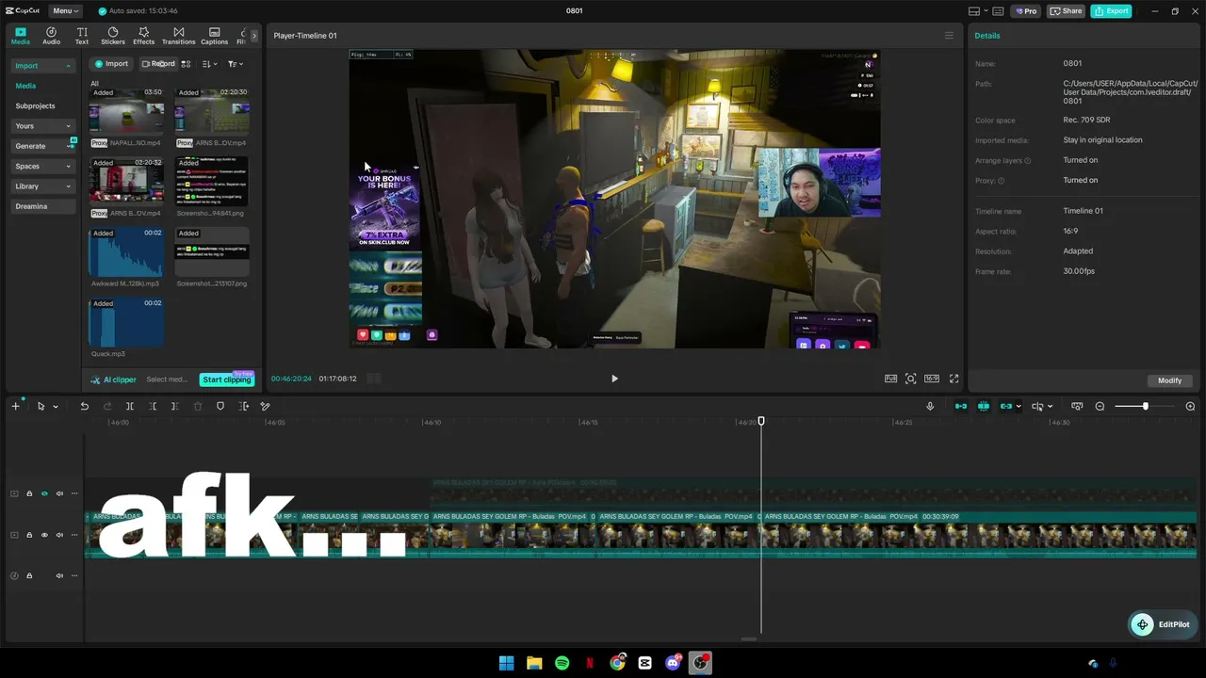1206x678 pixels.
Task: Play the timeline preview
Action: point(614,379)
